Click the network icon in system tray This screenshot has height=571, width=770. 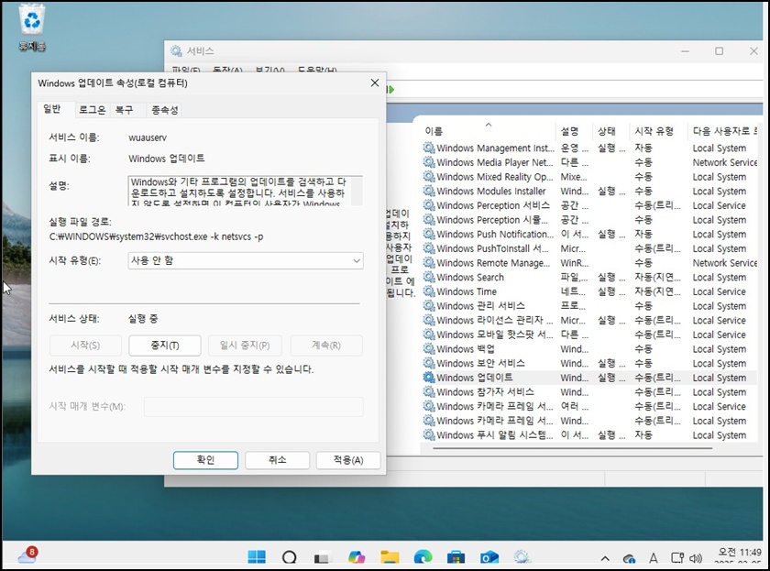tap(677, 558)
